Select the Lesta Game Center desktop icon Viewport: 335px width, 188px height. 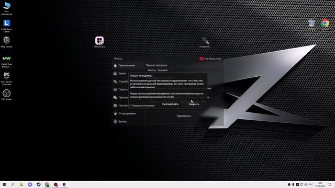pos(6,26)
